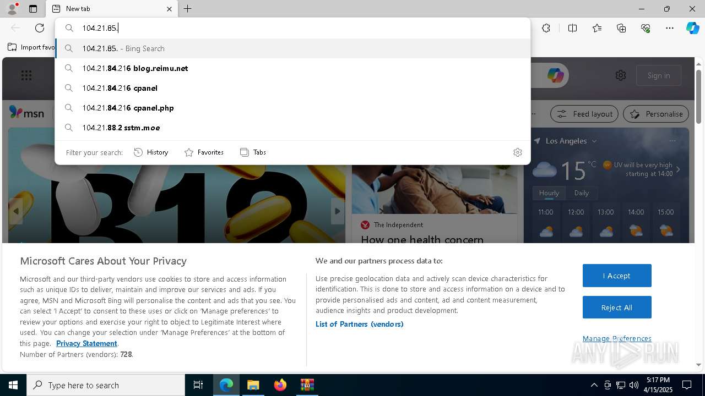Open Copilot colorful icon on page
This screenshot has height=396, width=705.
(x=555, y=75)
